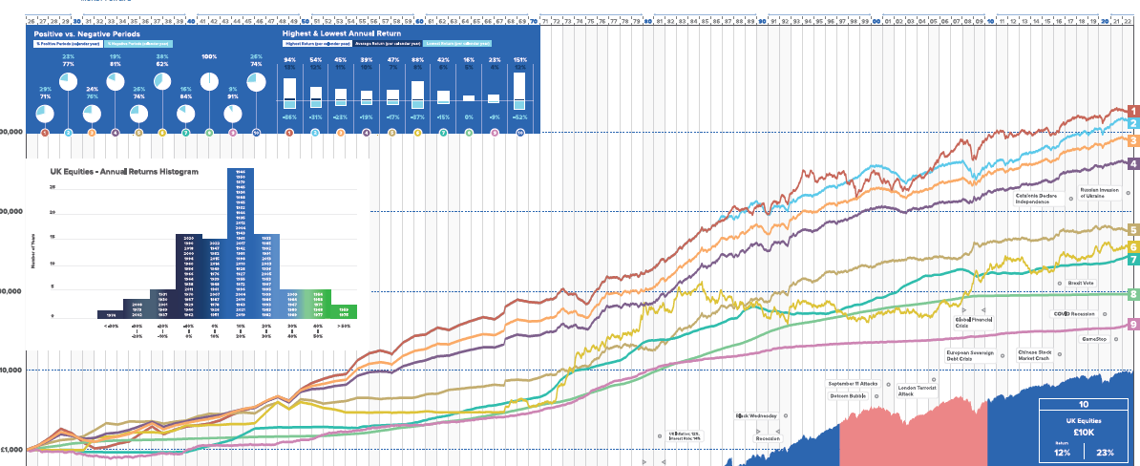Click the green > 50% histogram bar
This screenshot has width=1140, height=466.
pyautogui.click(x=345, y=312)
